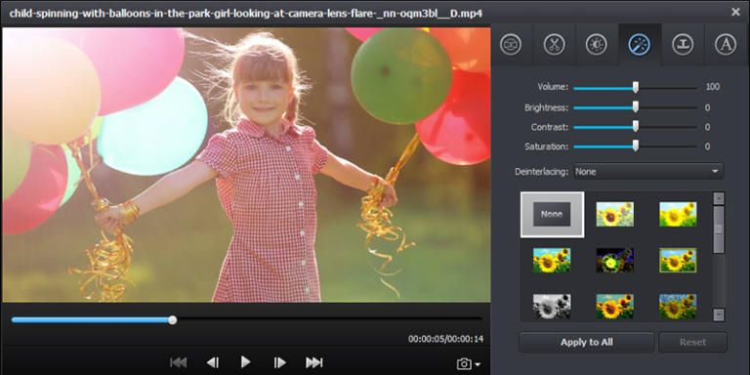The image size is (750, 375).
Task: Expand the snapshot options arrow
Action: (x=478, y=365)
